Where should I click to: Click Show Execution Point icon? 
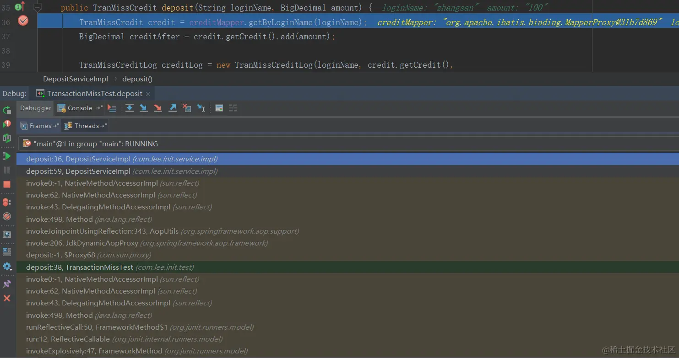[112, 108]
